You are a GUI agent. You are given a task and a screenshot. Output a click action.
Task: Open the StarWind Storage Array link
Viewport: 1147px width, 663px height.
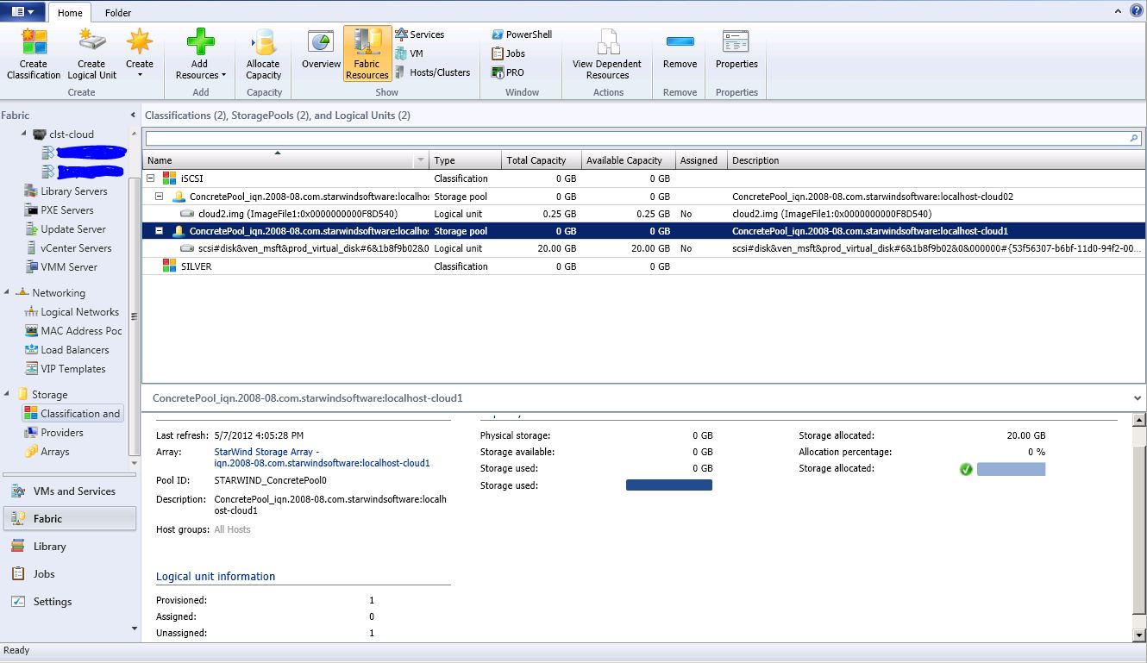coord(322,458)
